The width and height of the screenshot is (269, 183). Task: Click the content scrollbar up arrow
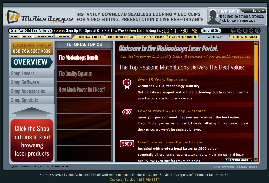[x=256, y=43]
